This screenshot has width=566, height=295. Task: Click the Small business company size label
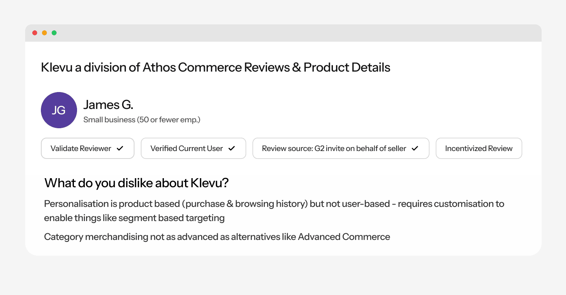141,120
